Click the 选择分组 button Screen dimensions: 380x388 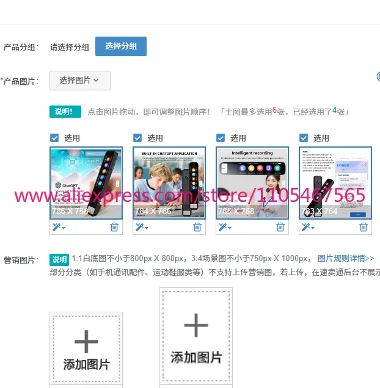[121, 46]
